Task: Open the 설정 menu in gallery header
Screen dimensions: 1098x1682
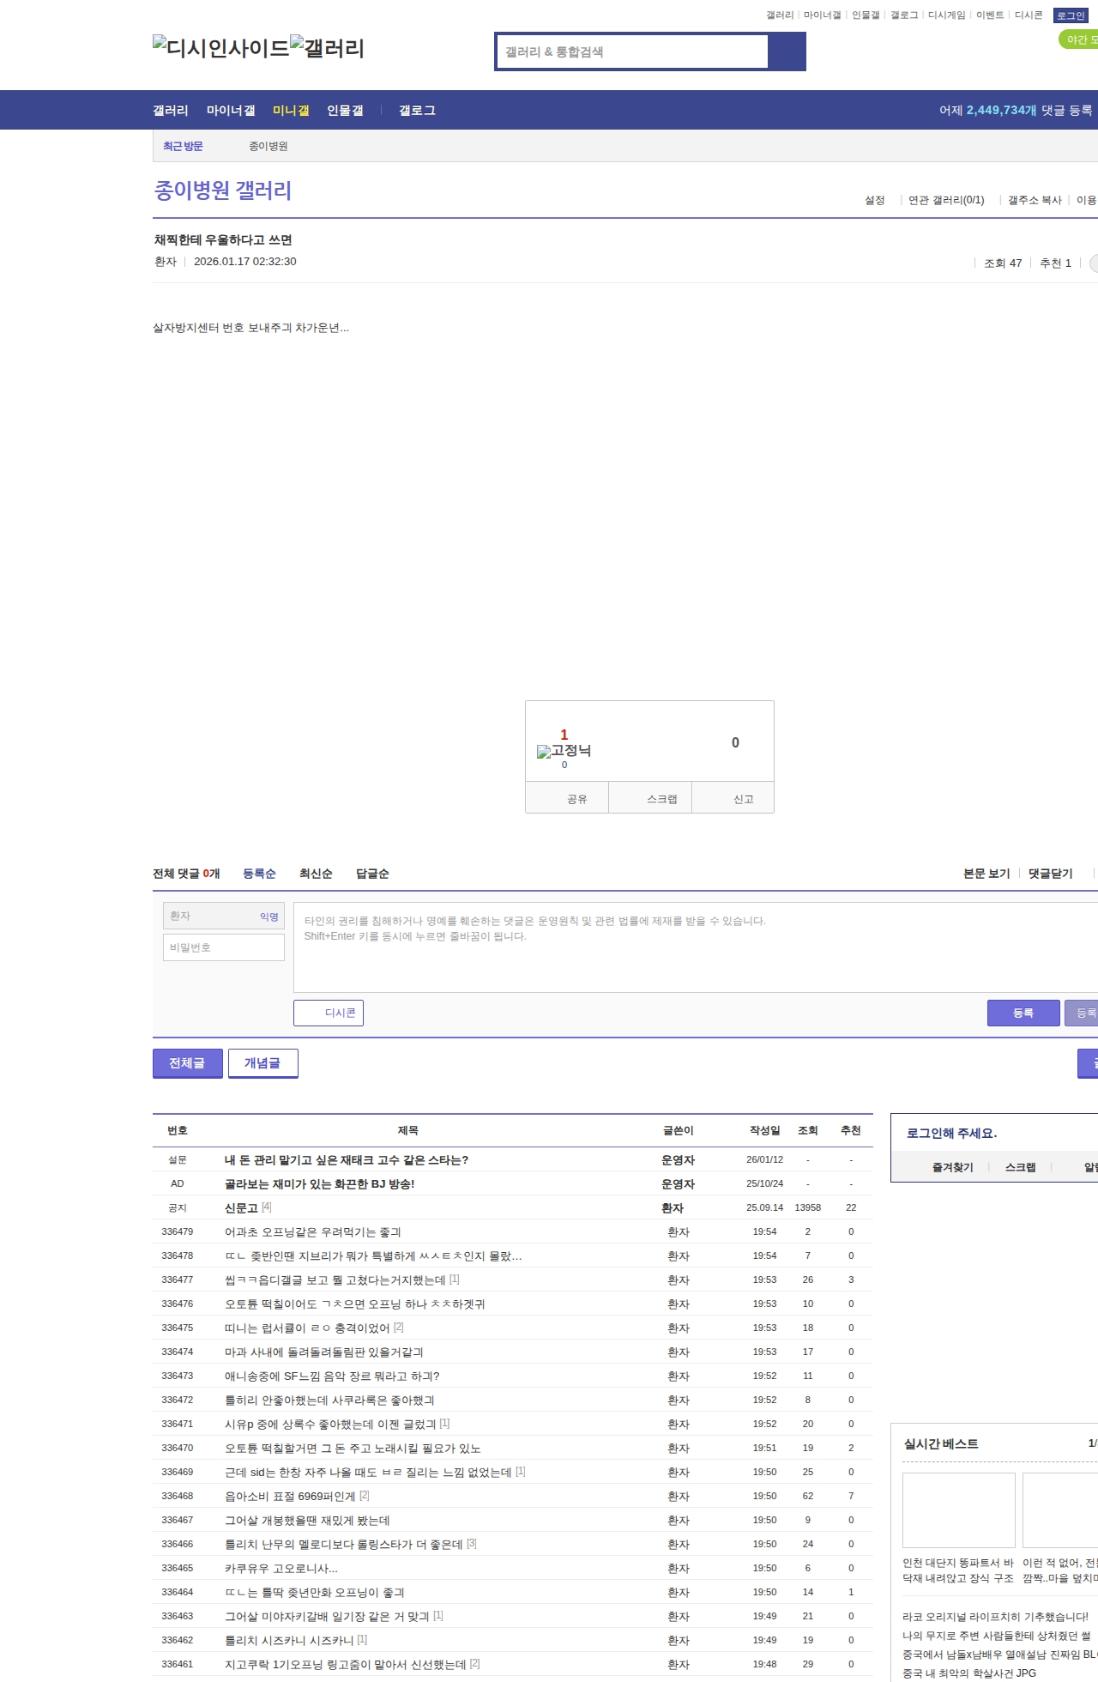Action: 874,200
